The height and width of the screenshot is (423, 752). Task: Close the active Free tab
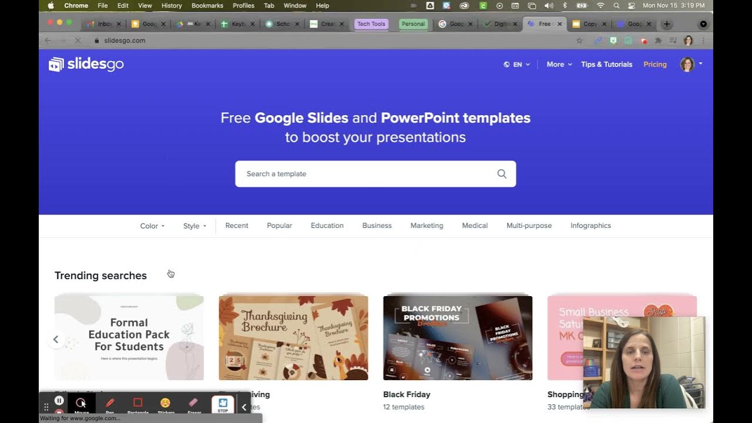coord(559,24)
